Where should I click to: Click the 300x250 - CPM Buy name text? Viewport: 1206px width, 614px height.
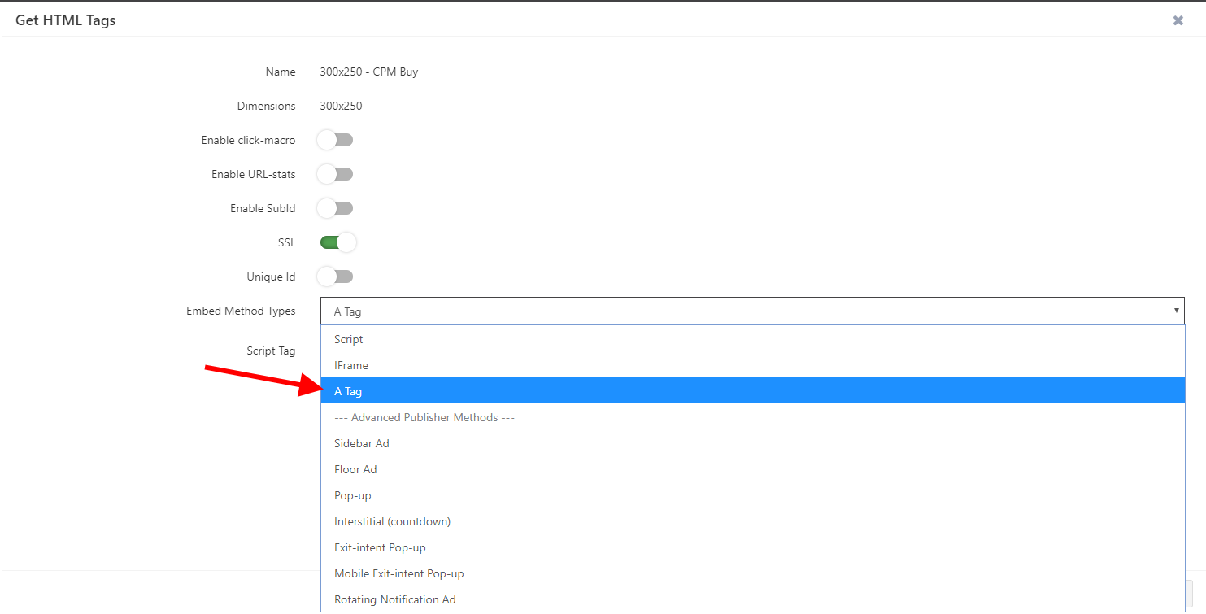coord(368,72)
